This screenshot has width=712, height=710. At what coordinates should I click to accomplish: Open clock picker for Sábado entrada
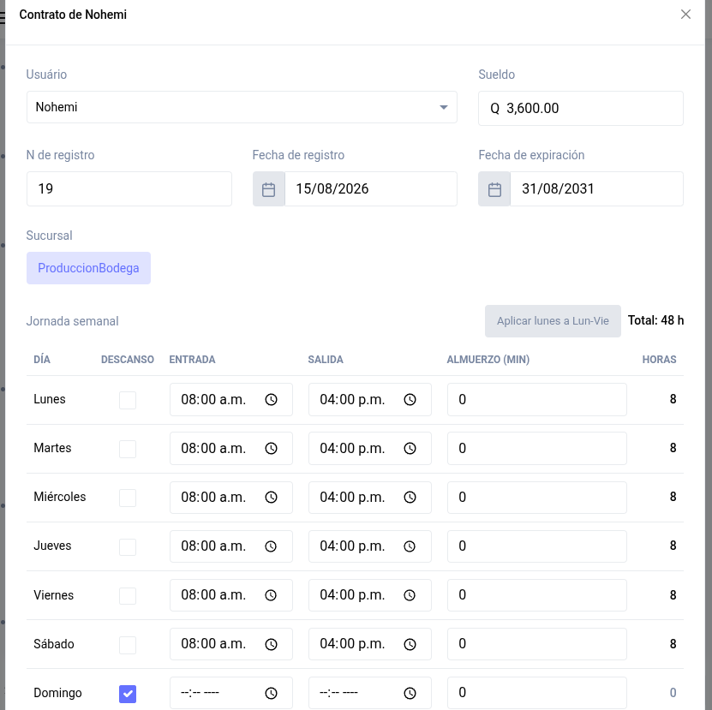click(x=271, y=644)
